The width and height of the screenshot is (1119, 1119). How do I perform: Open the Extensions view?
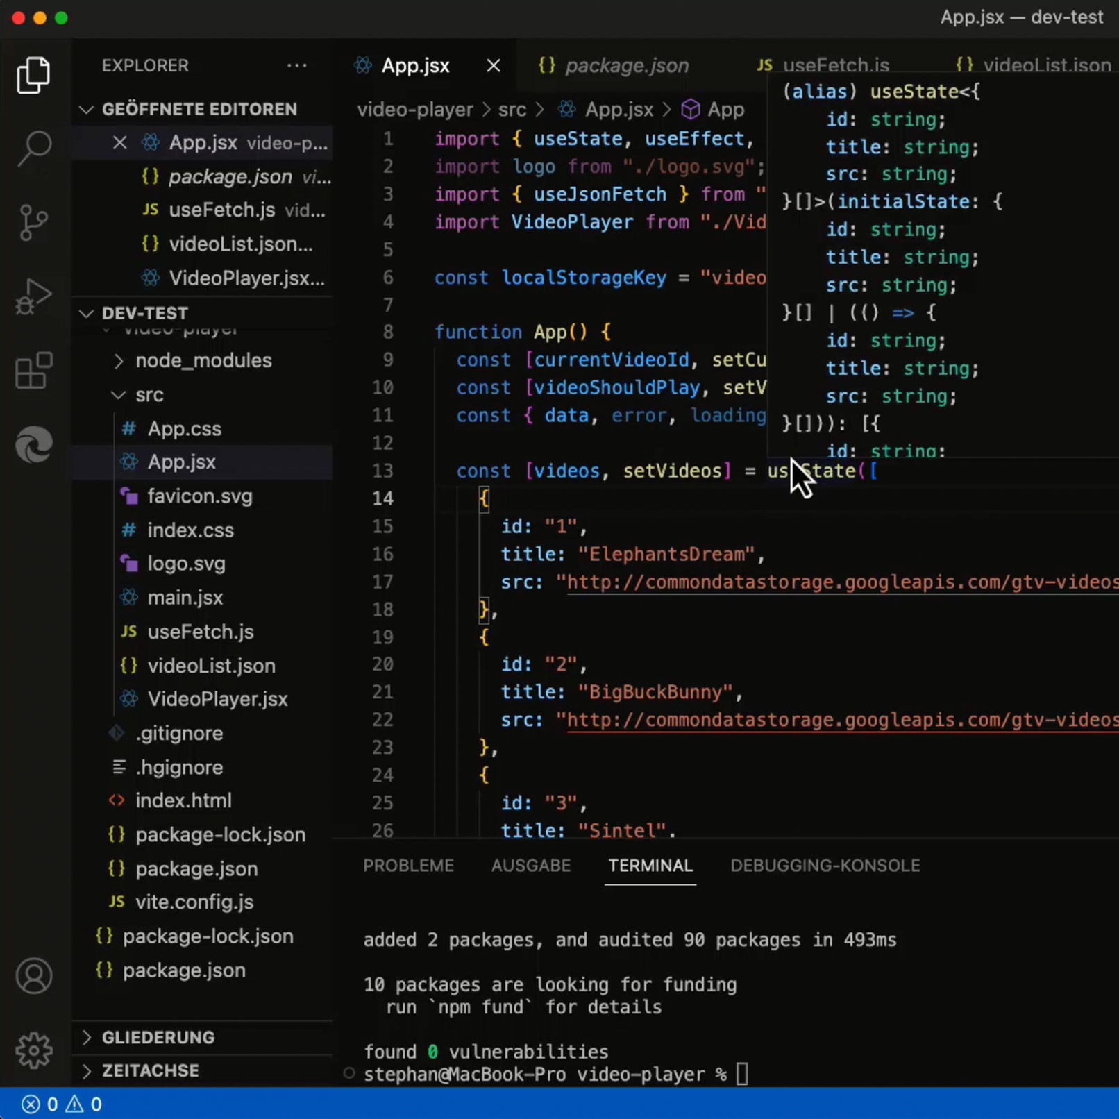coord(33,371)
